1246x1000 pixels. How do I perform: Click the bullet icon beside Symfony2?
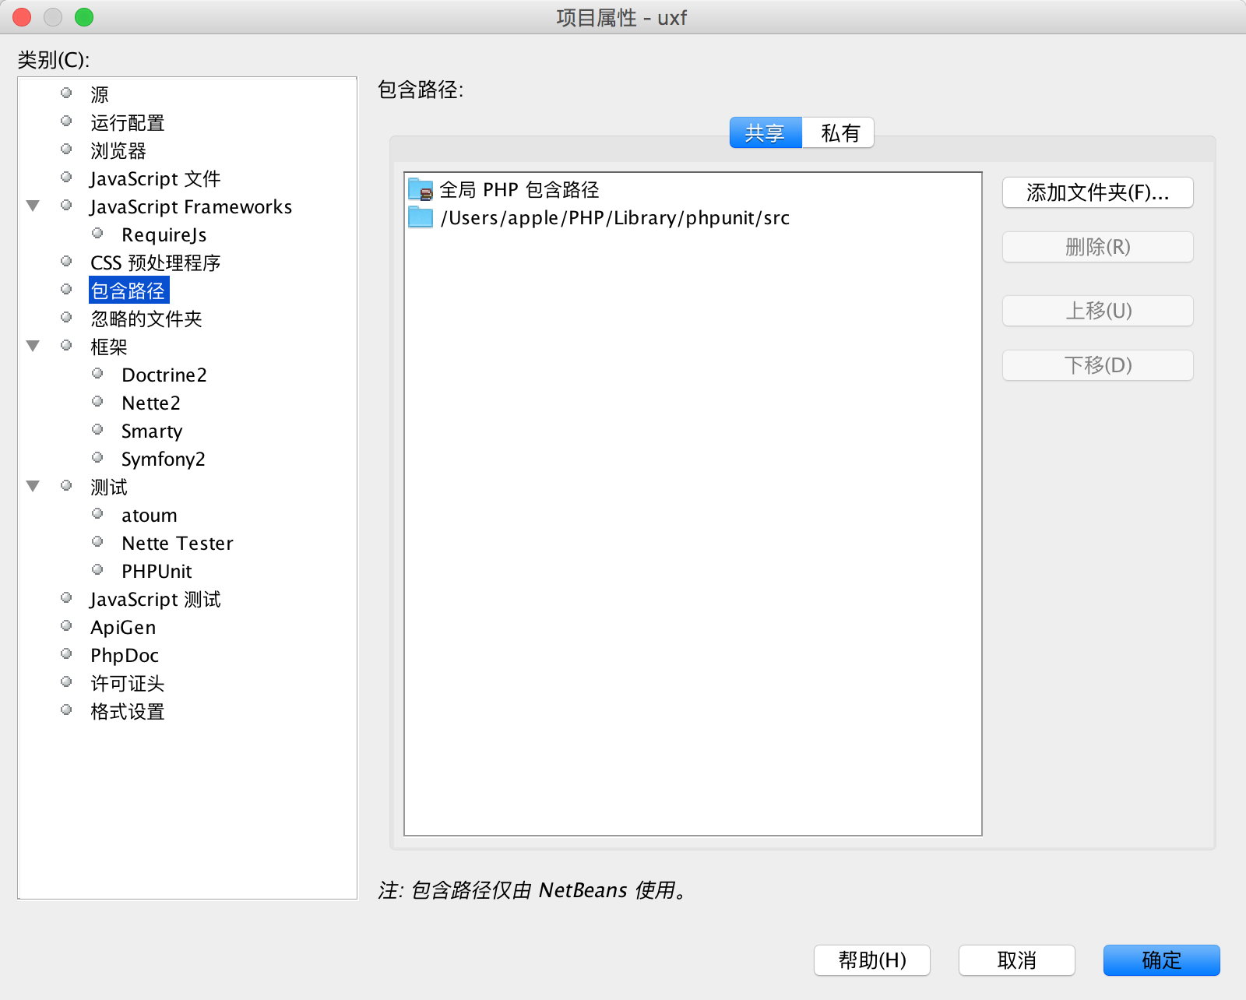click(x=97, y=457)
